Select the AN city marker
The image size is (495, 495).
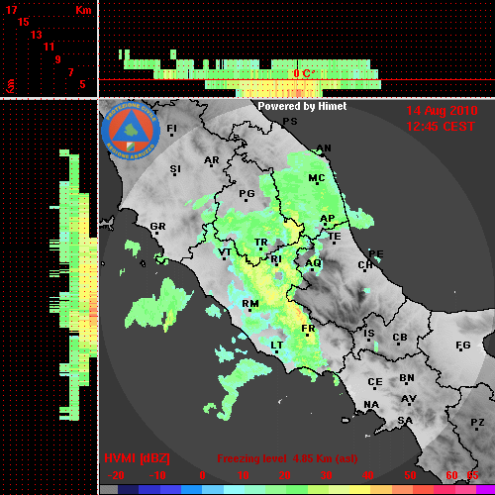click(x=323, y=154)
